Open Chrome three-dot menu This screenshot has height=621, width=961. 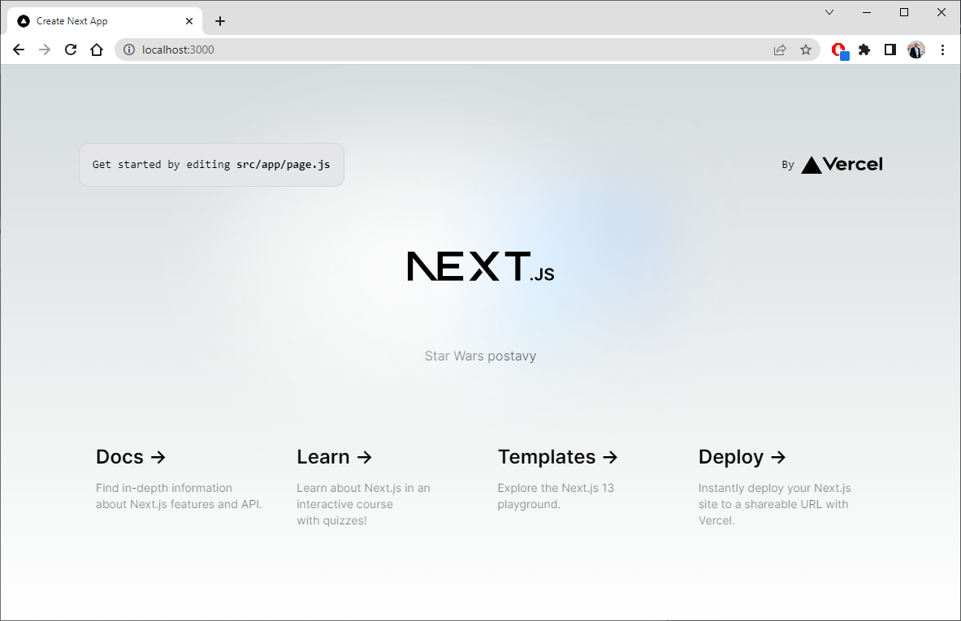[x=942, y=50]
